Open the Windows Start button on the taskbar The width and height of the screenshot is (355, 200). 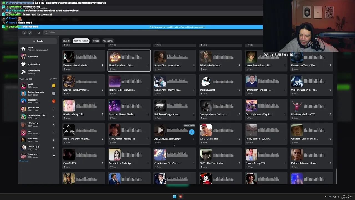(x=174, y=197)
